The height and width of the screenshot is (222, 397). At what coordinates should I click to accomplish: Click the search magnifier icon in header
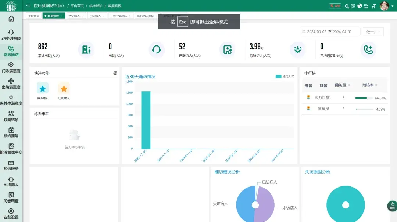(347, 6)
